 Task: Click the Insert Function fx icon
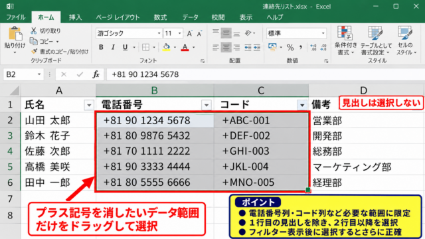tap(96, 74)
